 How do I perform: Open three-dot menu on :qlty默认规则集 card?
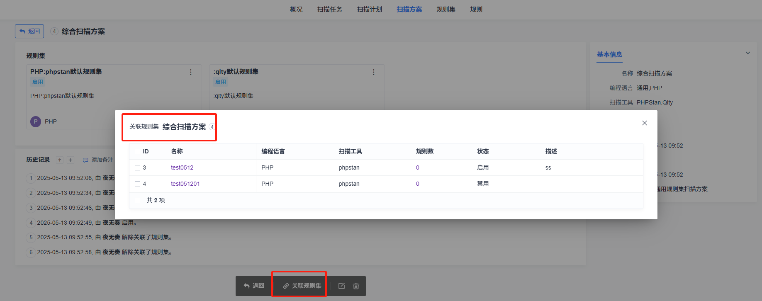pyautogui.click(x=373, y=72)
